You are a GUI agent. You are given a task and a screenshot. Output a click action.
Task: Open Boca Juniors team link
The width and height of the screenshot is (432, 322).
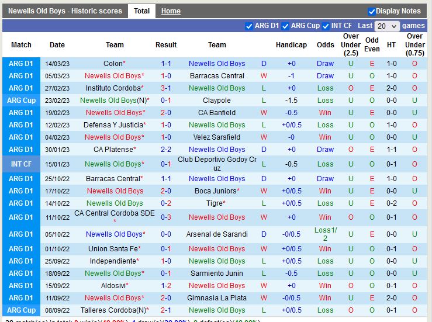pos(217,191)
